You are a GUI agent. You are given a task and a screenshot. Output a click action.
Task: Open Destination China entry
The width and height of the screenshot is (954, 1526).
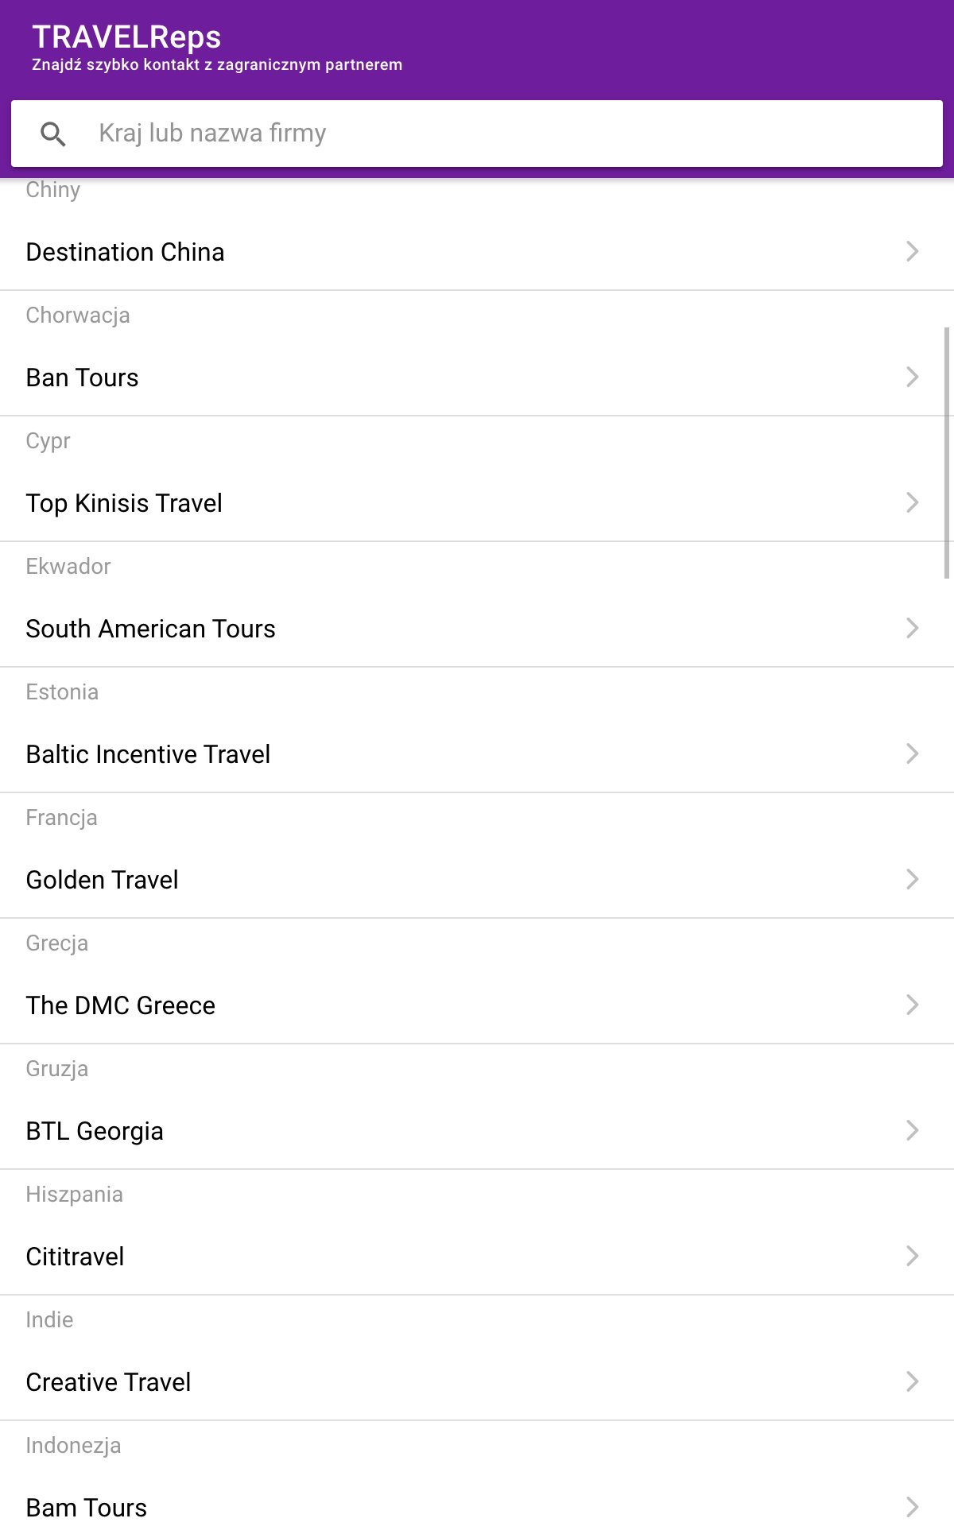coord(477,252)
